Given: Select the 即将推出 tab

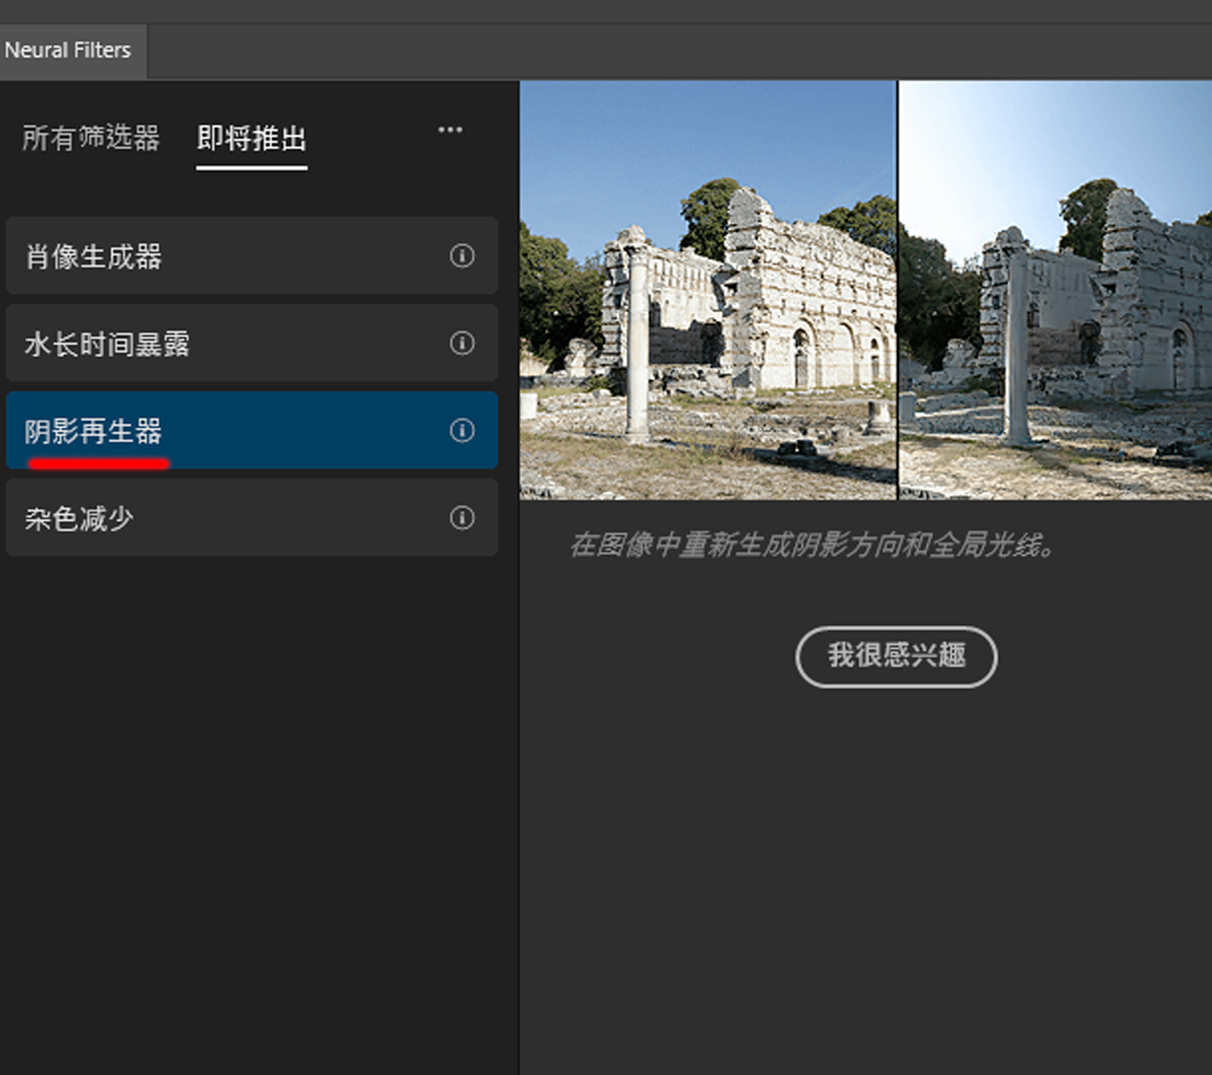Looking at the screenshot, I should pyautogui.click(x=251, y=138).
